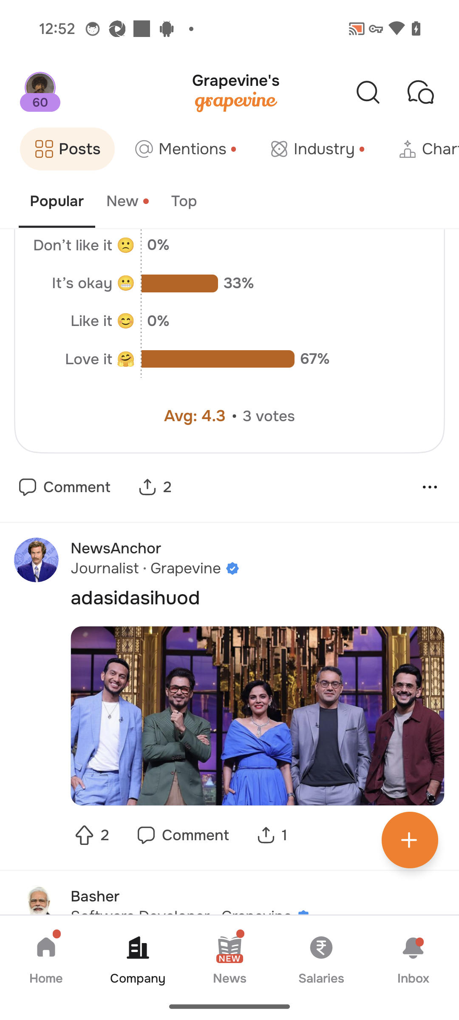This screenshot has width=459, height=1020.
Task: Comment on the poll post
Action: click(65, 487)
